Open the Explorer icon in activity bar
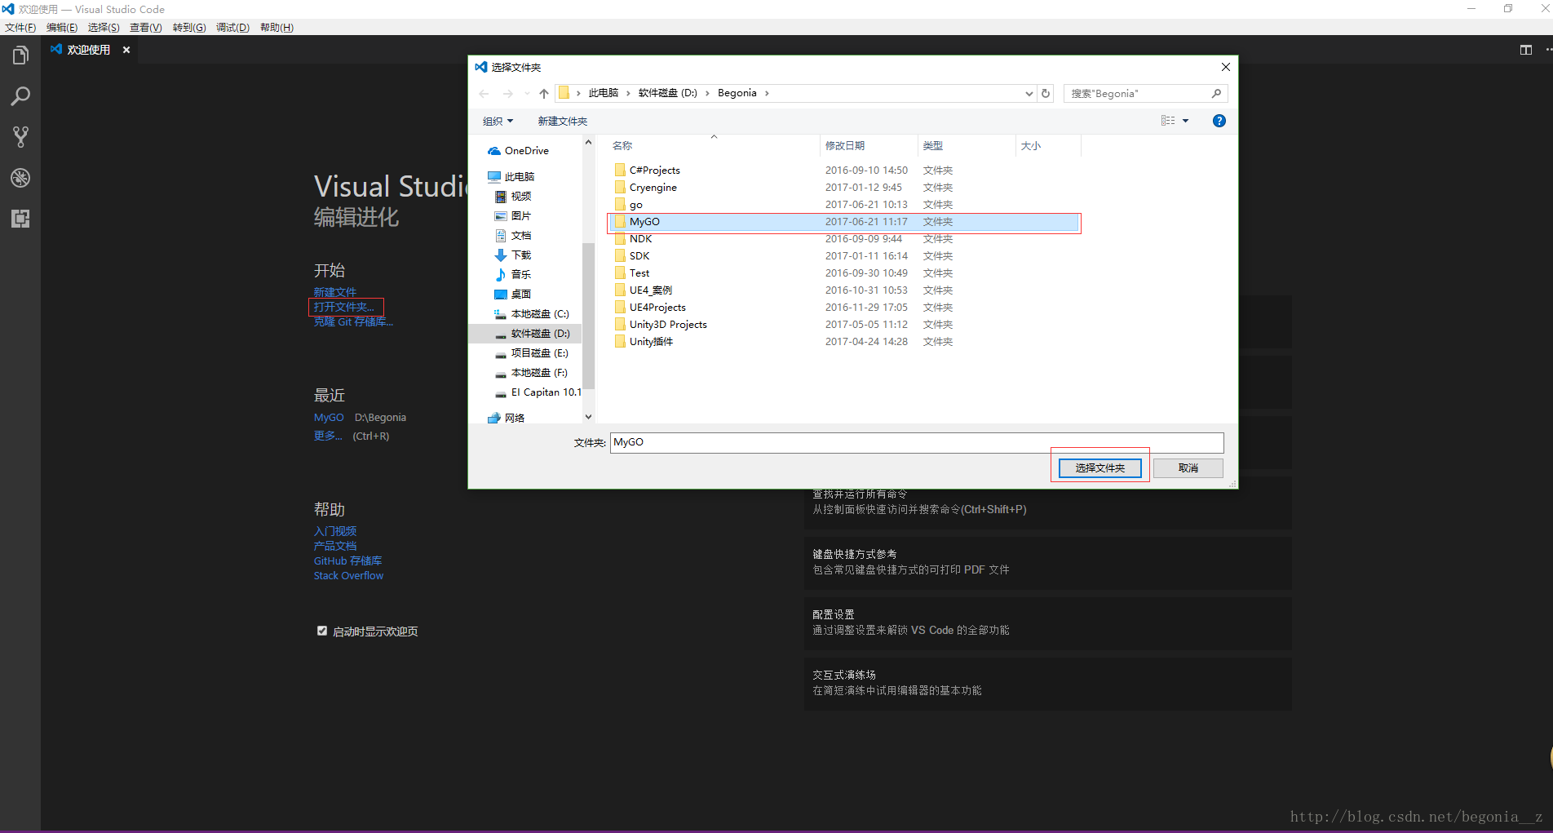 point(20,55)
